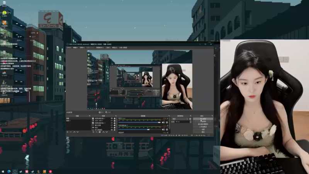This screenshot has height=174, width=309.
Task: Open the View menu in OBS
Action: (82, 48)
